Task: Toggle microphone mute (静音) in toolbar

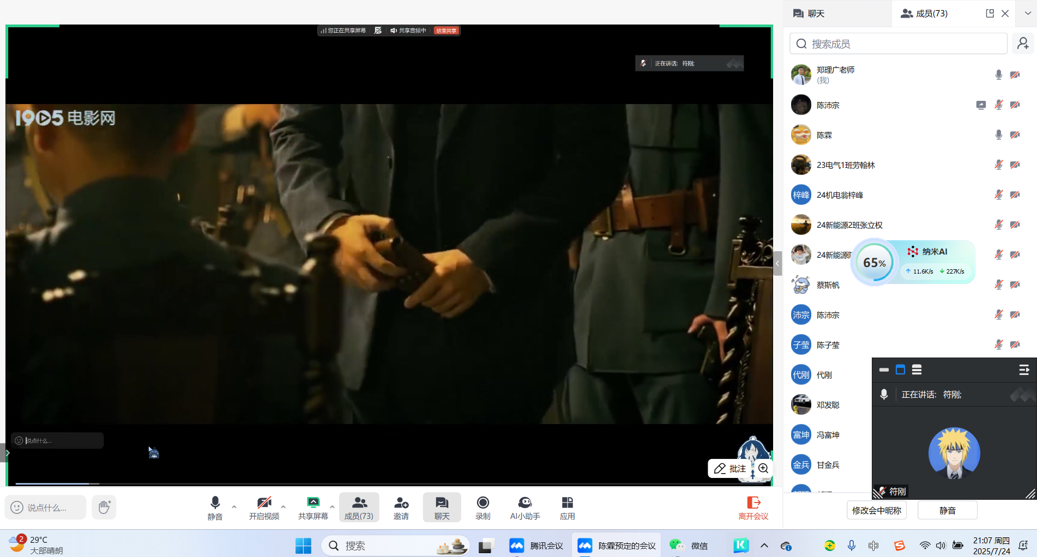Action: pyautogui.click(x=215, y=507)
